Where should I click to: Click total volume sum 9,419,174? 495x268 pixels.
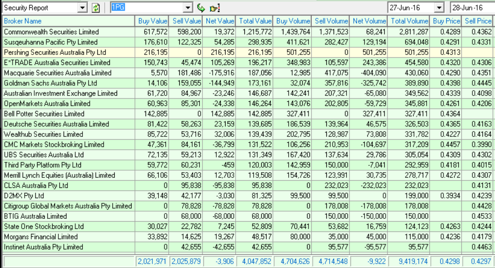pyautogui.click(x=413, y=261)
